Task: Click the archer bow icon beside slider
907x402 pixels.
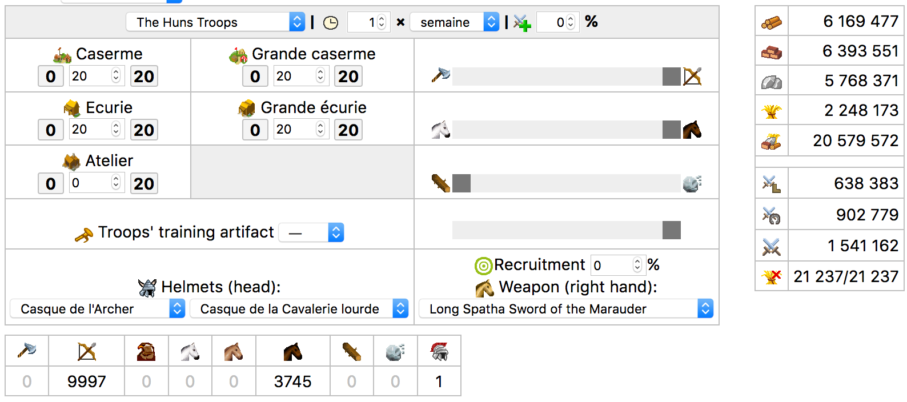Action: (x=692, y=76)
